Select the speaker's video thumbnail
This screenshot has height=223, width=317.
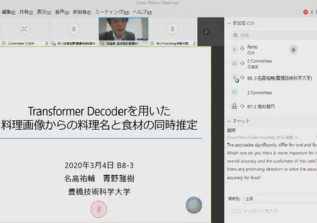coord(123,29)
